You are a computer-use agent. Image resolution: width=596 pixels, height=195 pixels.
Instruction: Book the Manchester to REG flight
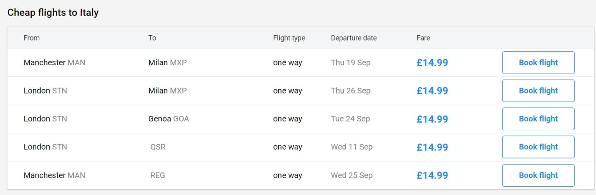pyautogui.click(x=538, y=175)
